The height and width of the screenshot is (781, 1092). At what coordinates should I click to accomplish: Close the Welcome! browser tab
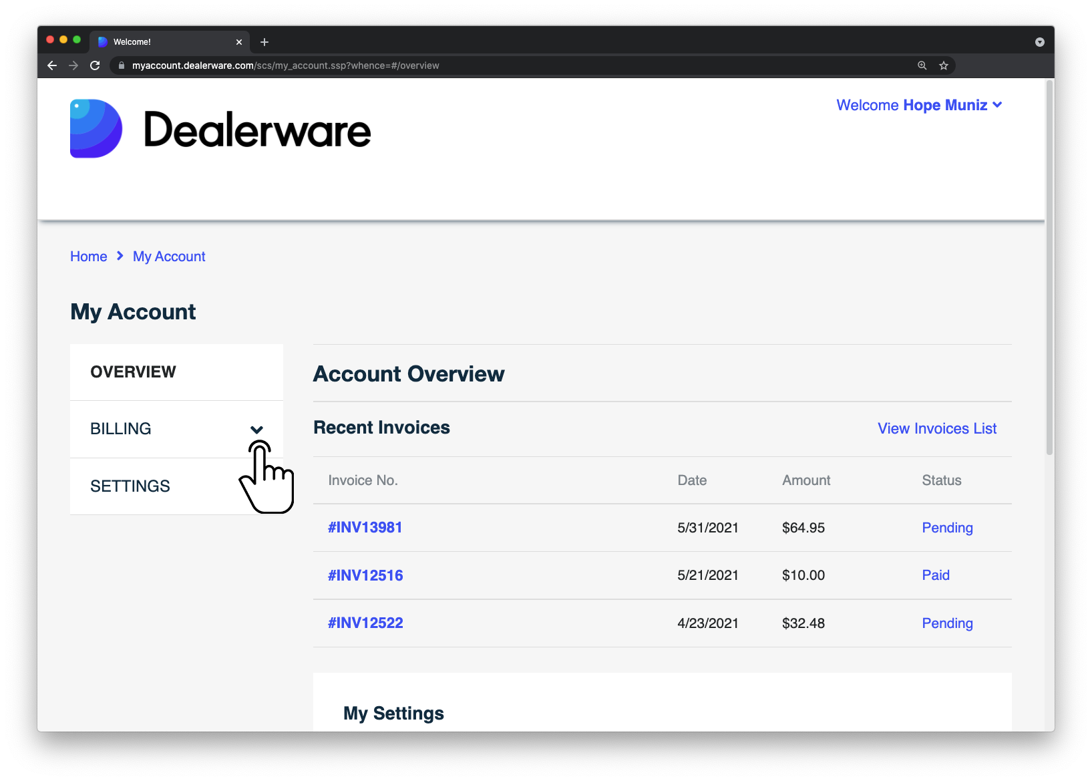tap(239, 42)
